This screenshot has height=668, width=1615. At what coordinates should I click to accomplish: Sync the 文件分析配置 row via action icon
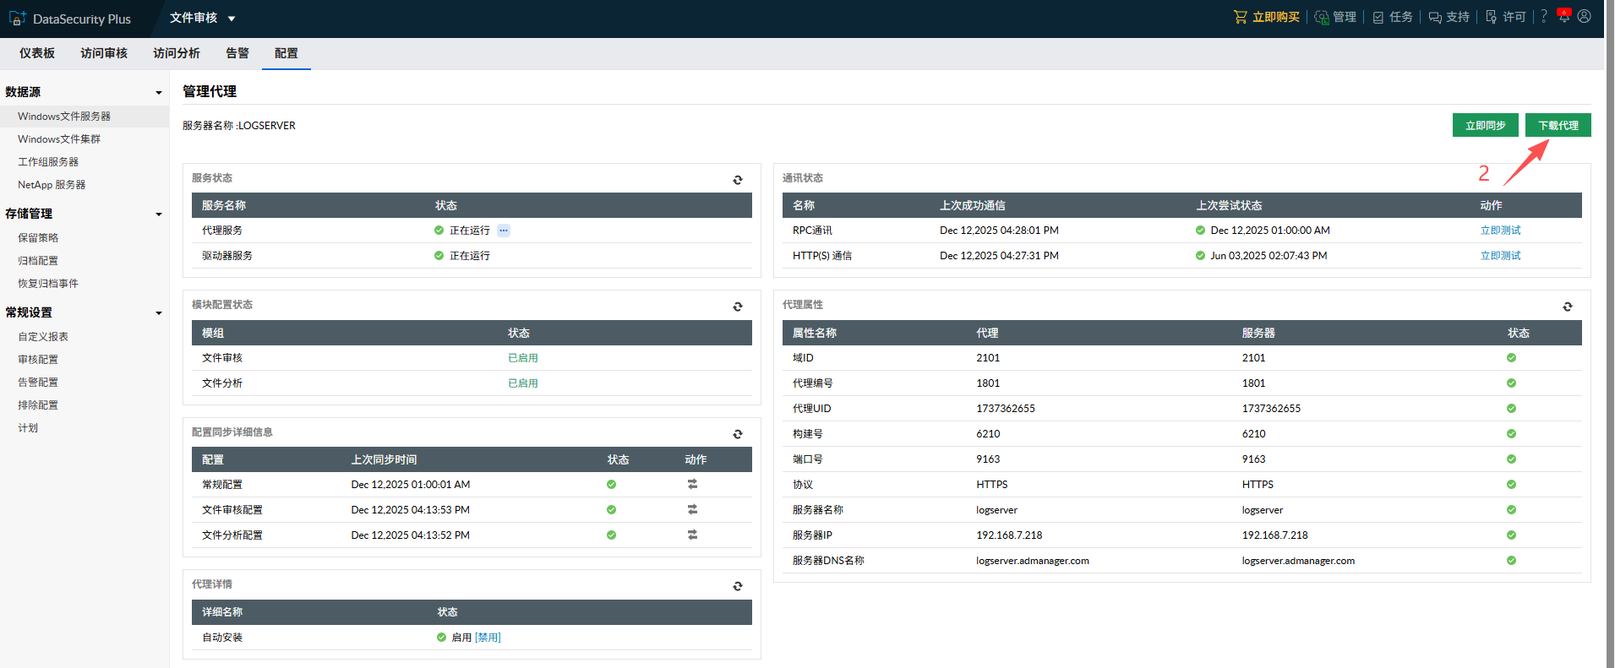(692, 535)
